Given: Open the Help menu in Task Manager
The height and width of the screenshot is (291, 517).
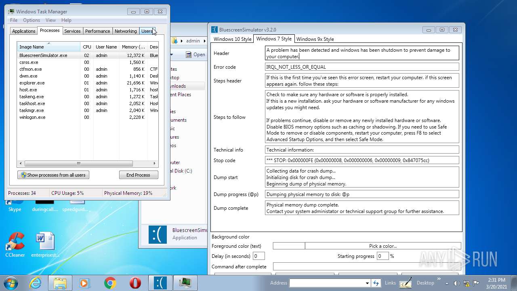Looking at the screenshot, I should point(66,20).
